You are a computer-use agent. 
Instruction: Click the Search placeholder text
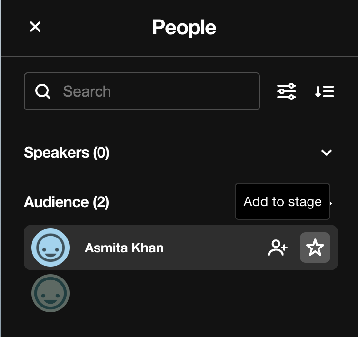(87, 91)
